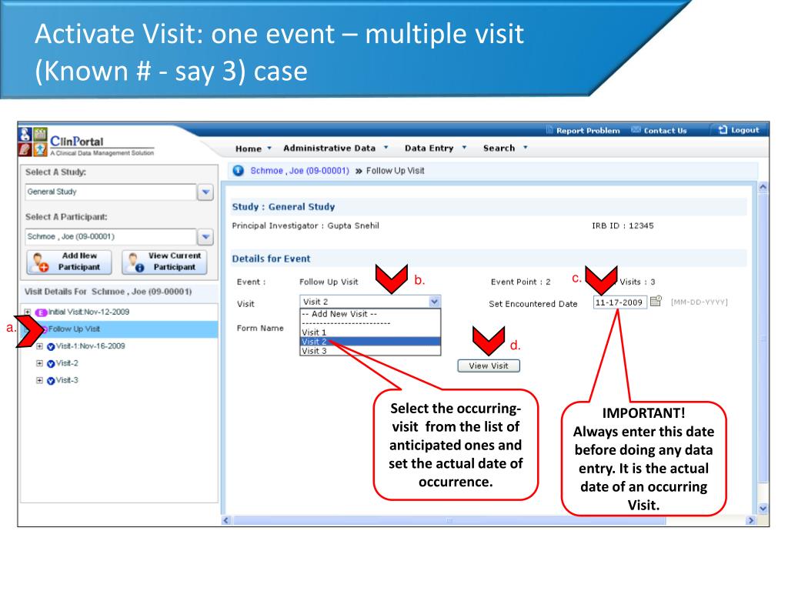Image resolution: width=788 pixels, height=591 pixels.
Task: Click the Visit-1 blue check icon
Action: [x=51, y=347]
